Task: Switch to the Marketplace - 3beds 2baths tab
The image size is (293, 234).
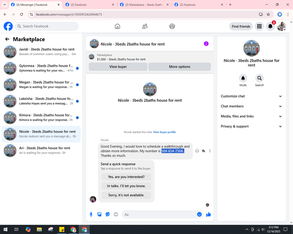Action: [144, 5]
